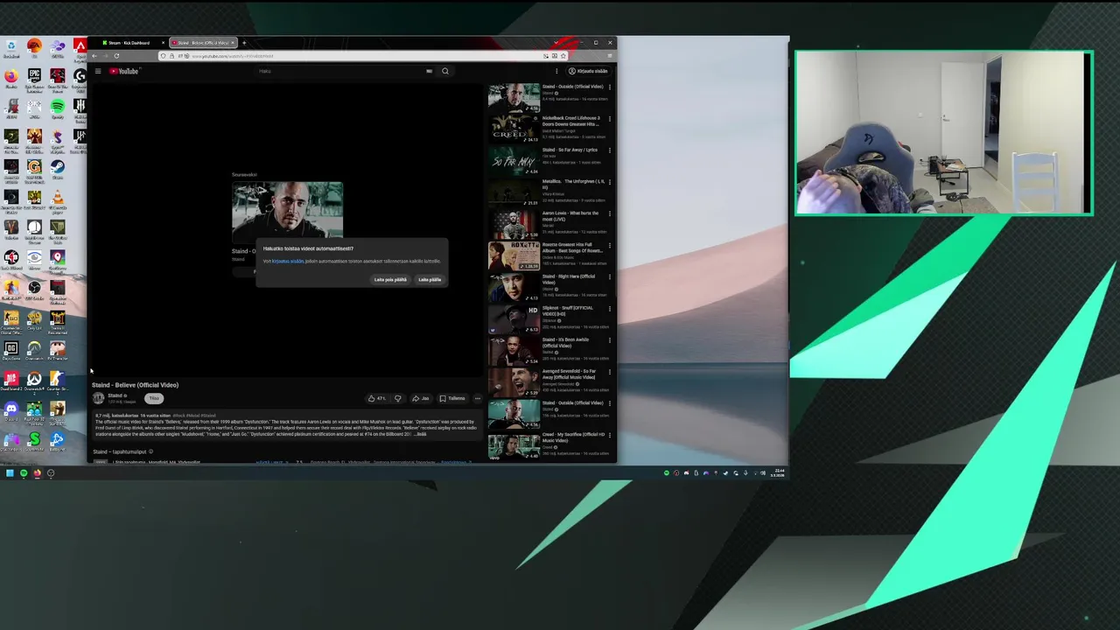Select the Overwatch desktop icon

point(34,349)
